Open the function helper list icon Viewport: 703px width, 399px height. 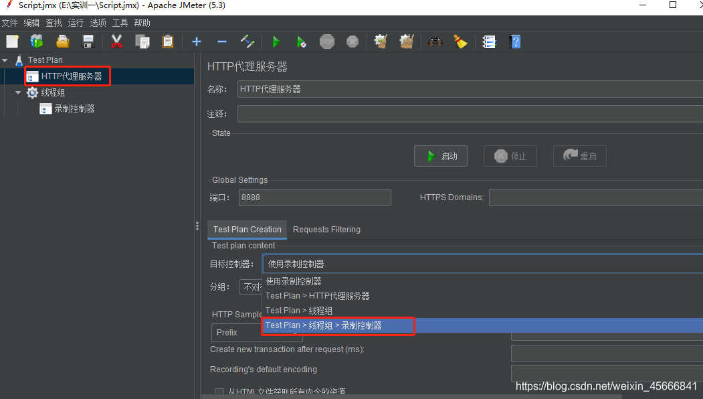pyautogui.click(x=489, y=42)
